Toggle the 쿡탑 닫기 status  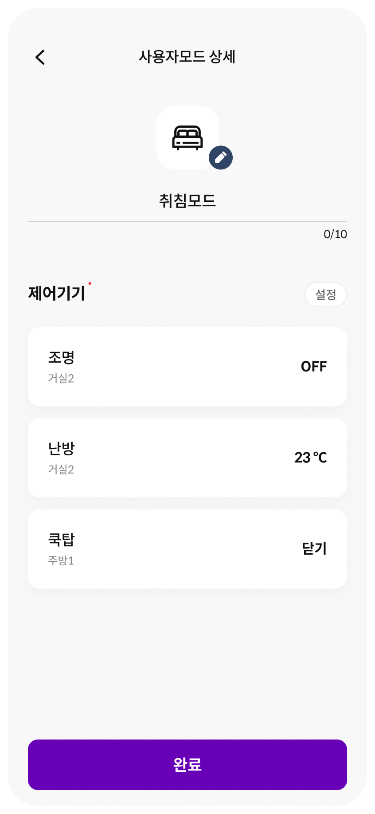(314, 549)
